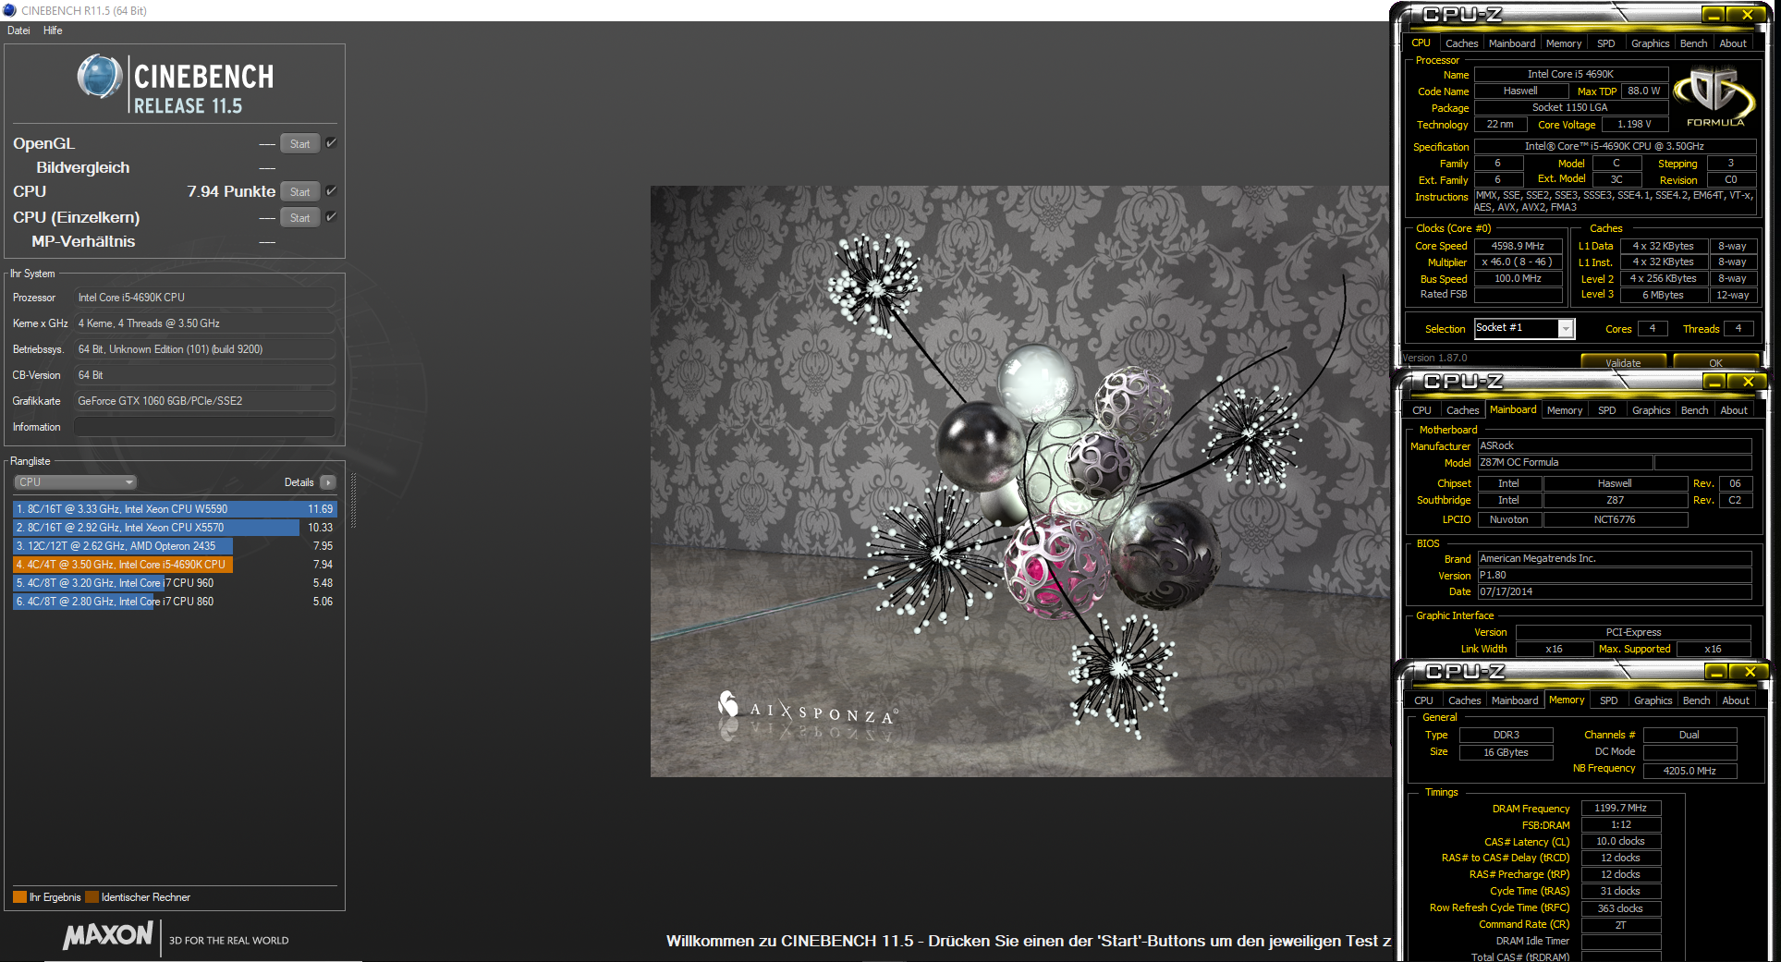Open Graphics tab in top CPU-Z window
Viewport: 1781px width, 962px height.
(x=1650, y=43)
